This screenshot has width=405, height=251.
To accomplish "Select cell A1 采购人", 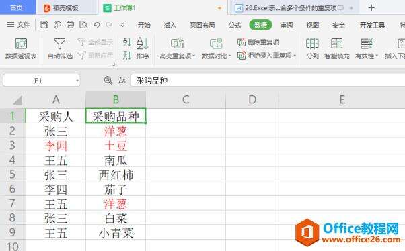I will point(56,116).
